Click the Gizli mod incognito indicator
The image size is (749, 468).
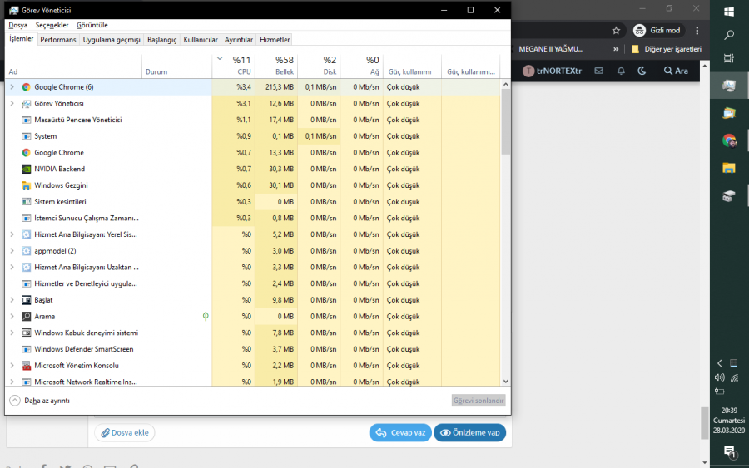click(x=657, y=31)
